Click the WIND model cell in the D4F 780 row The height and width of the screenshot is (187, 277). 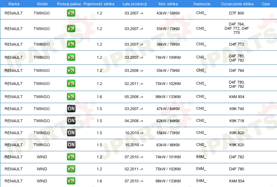tap(42, 169)
